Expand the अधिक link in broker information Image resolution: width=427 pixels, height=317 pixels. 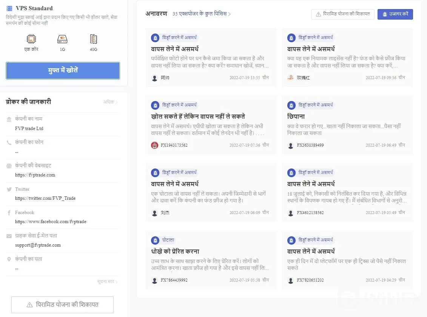[x=110, y=102]
